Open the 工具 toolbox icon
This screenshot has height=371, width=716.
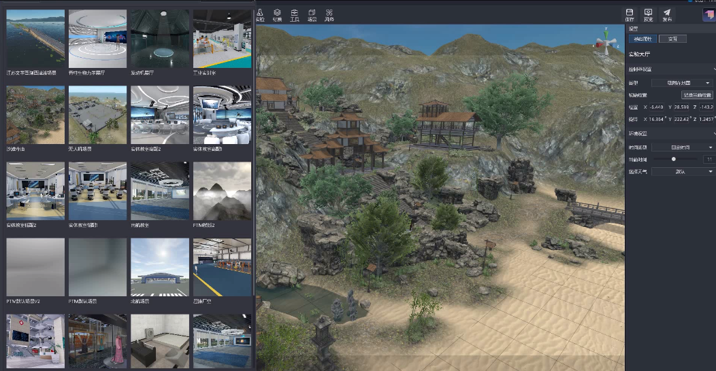(295, 15)
